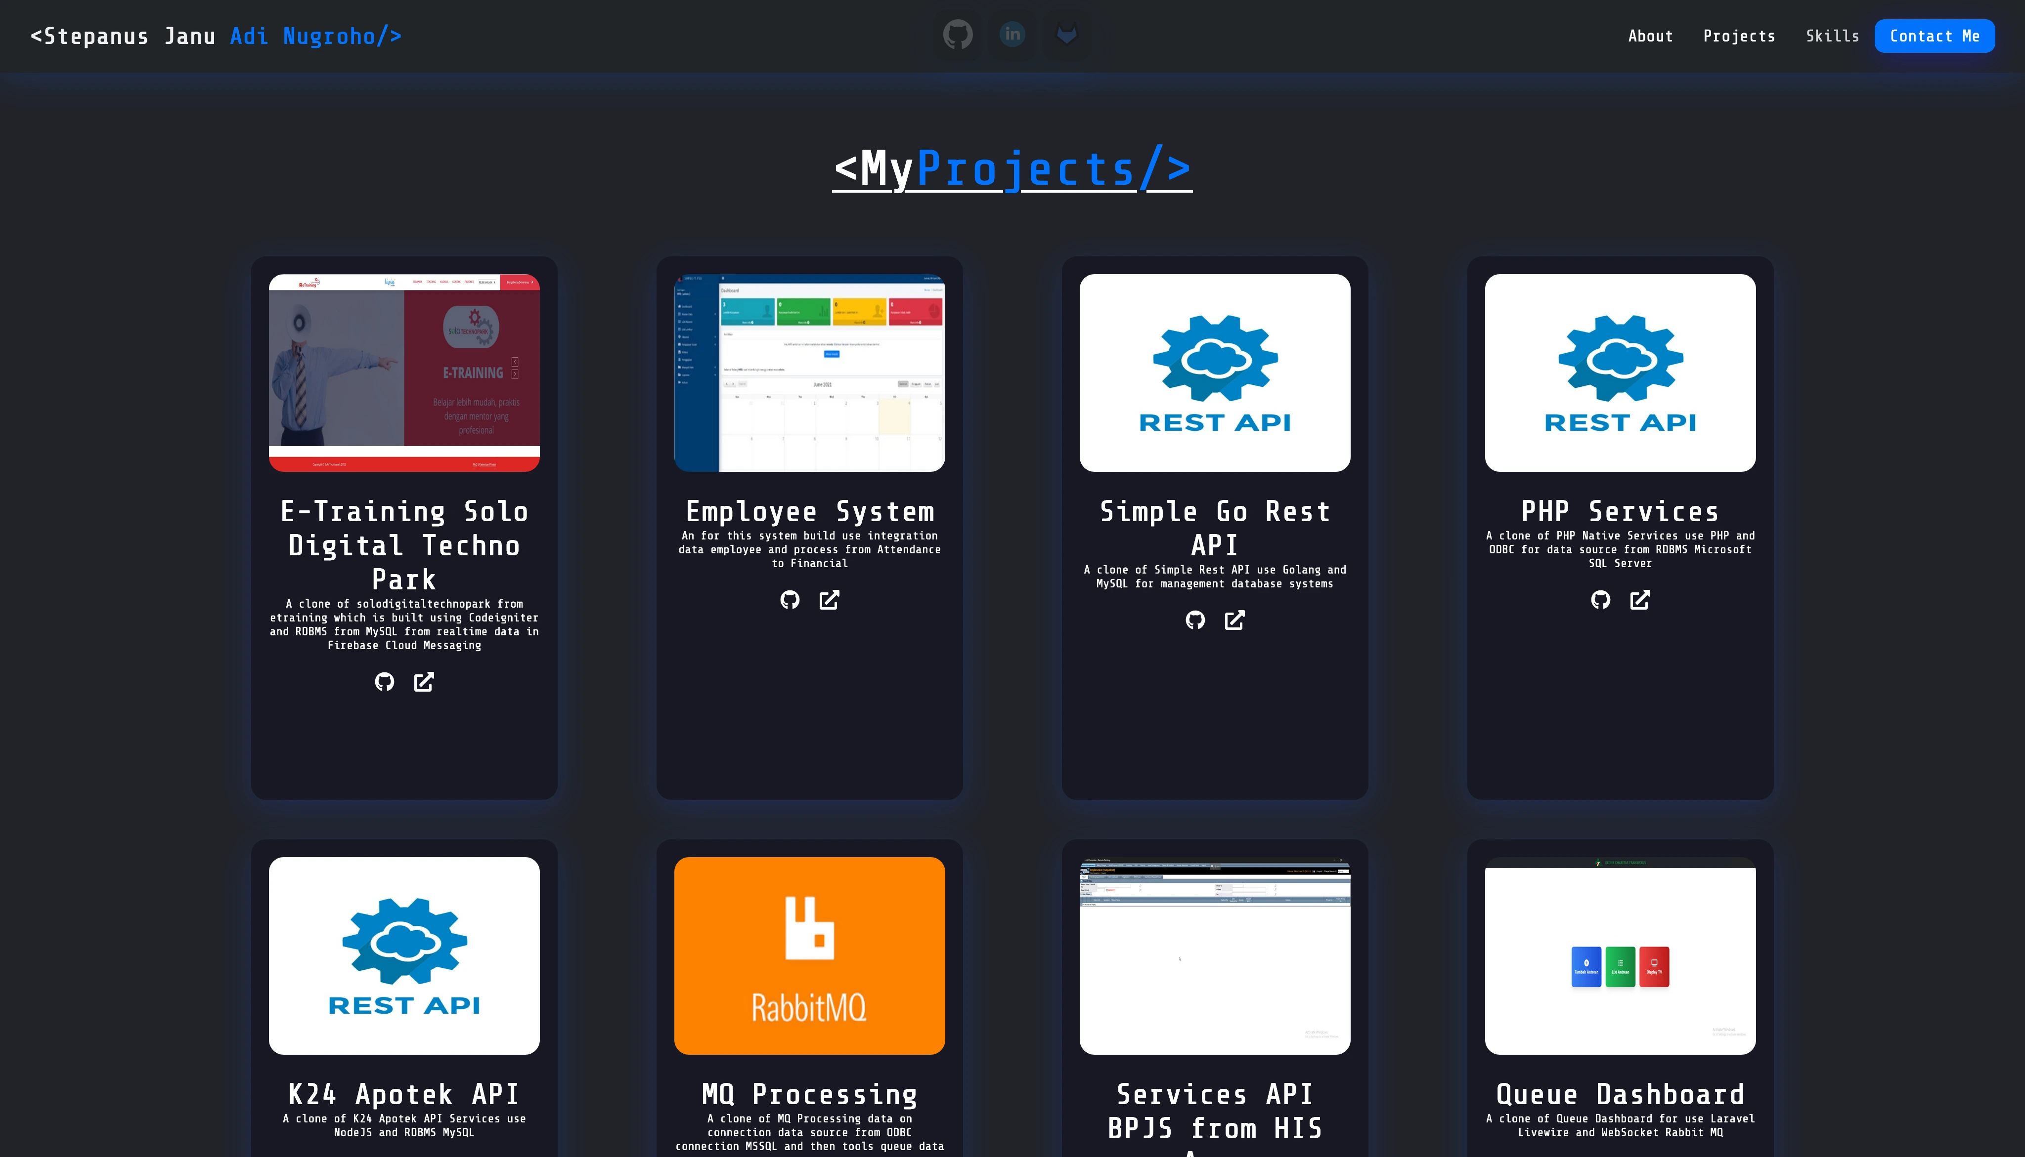
Task: Open the LinkedIn icon in header
Action: pos(1012,35)
